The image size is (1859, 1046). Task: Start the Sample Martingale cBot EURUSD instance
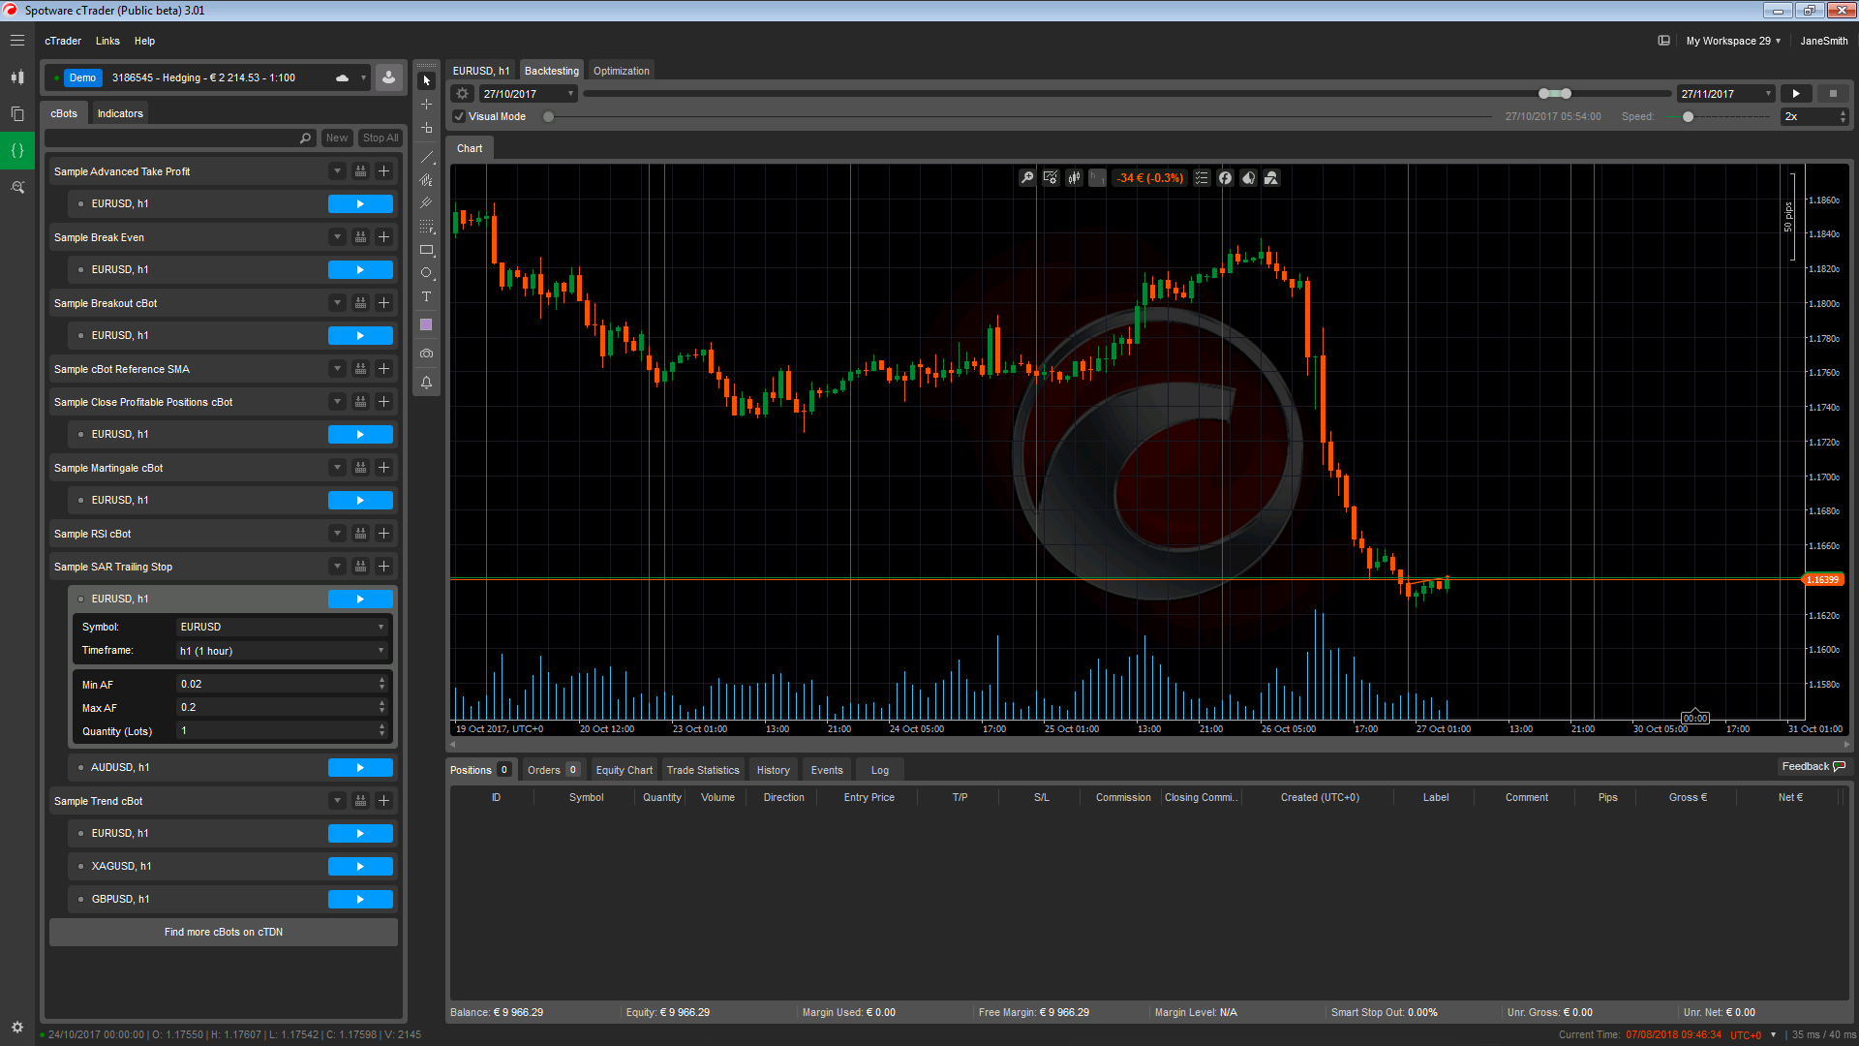point(360,501)
